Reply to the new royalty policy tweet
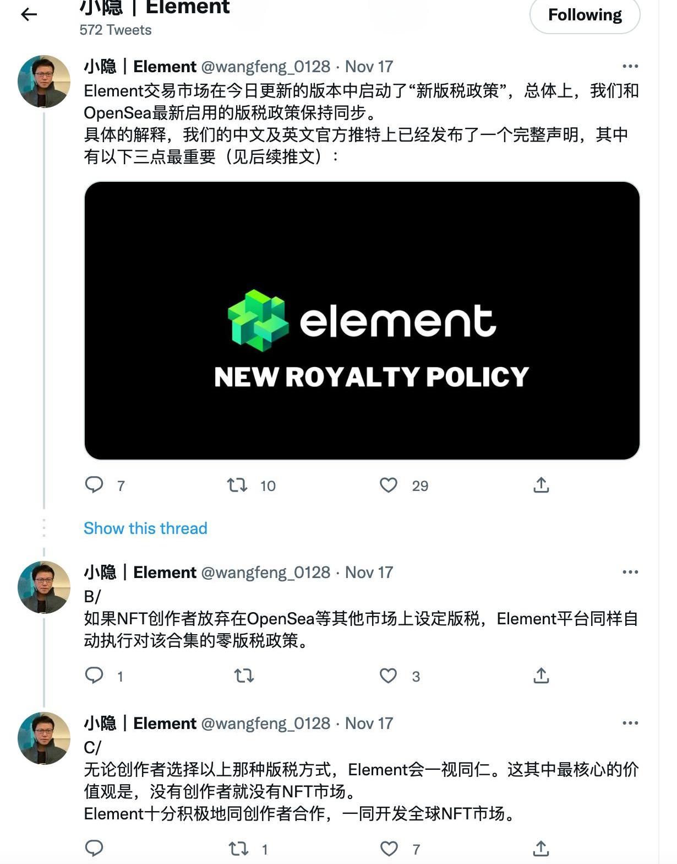 click(94, 485)
